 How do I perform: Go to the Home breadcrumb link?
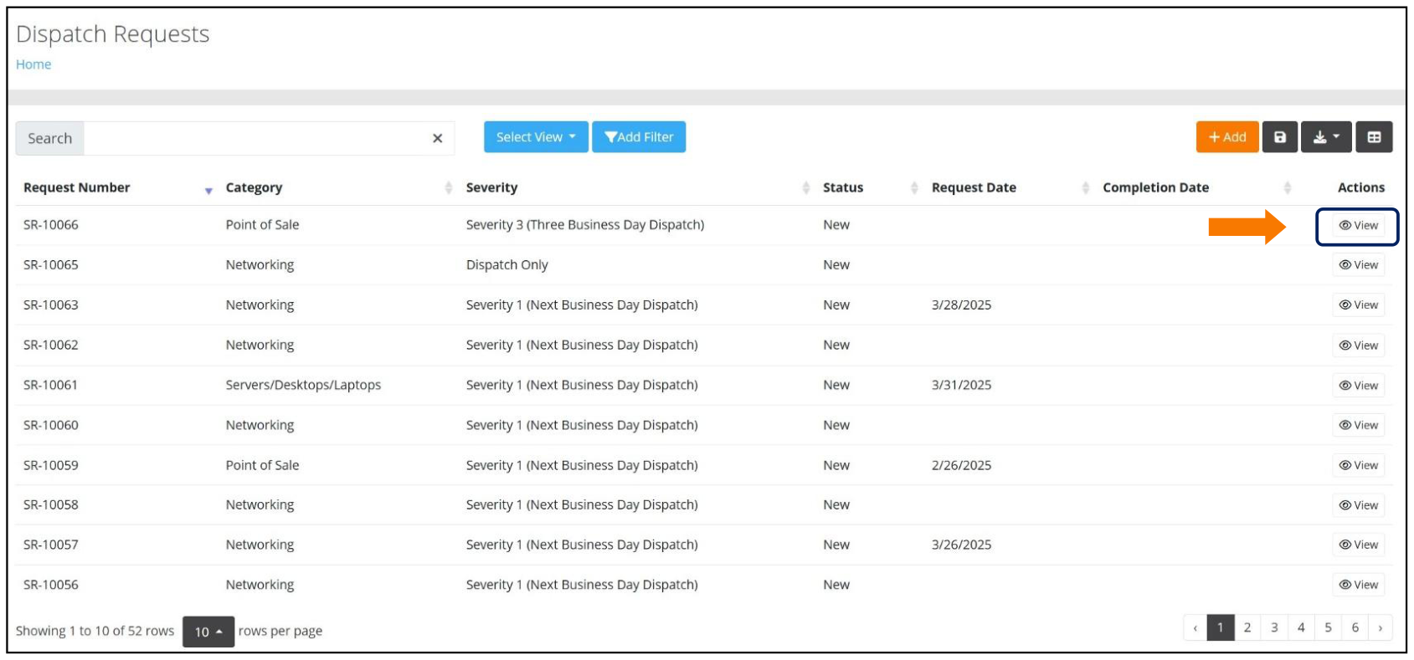[33, 64]
